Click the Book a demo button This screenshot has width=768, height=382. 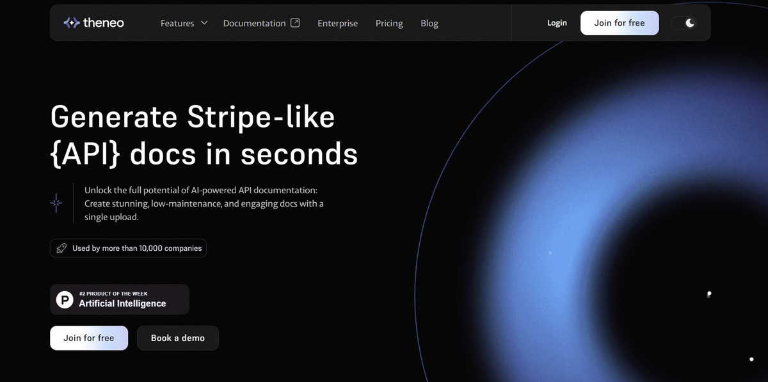(x=178, y=338)
